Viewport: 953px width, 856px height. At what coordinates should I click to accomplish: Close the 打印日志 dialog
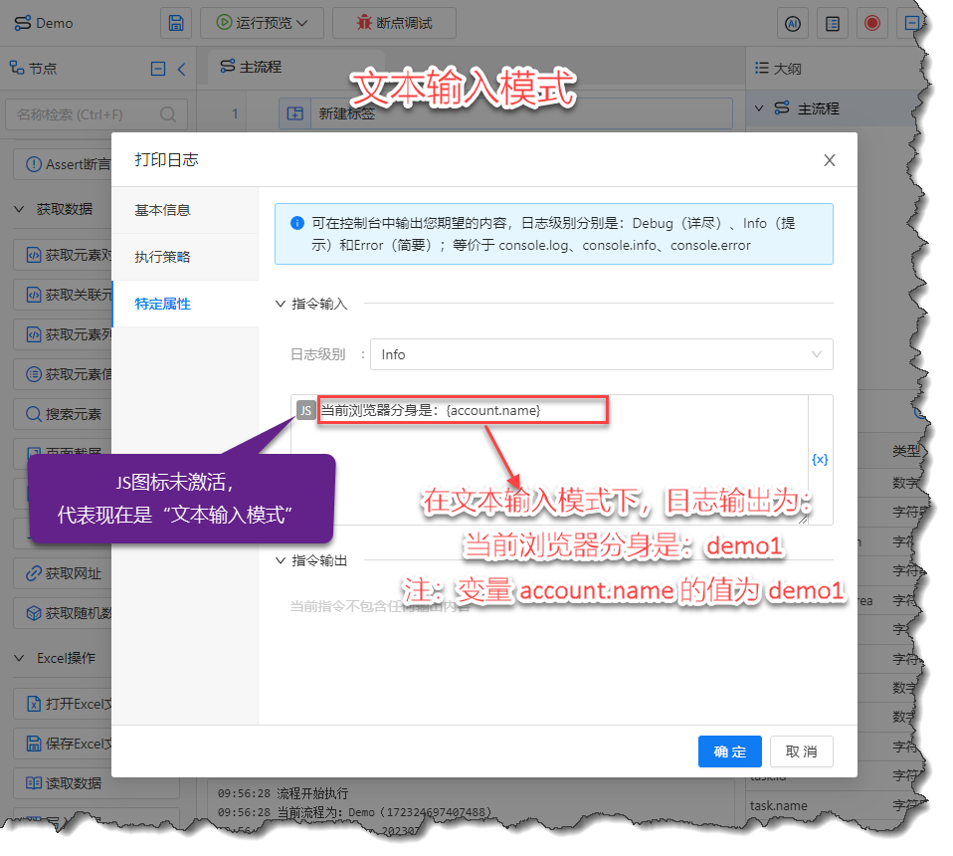point(829,160)
